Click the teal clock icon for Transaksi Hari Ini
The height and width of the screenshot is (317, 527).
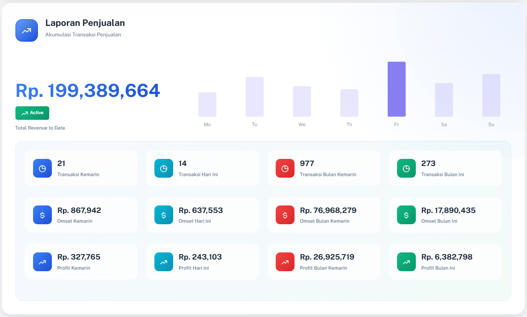pyautogui.click(x=164, y=168)
